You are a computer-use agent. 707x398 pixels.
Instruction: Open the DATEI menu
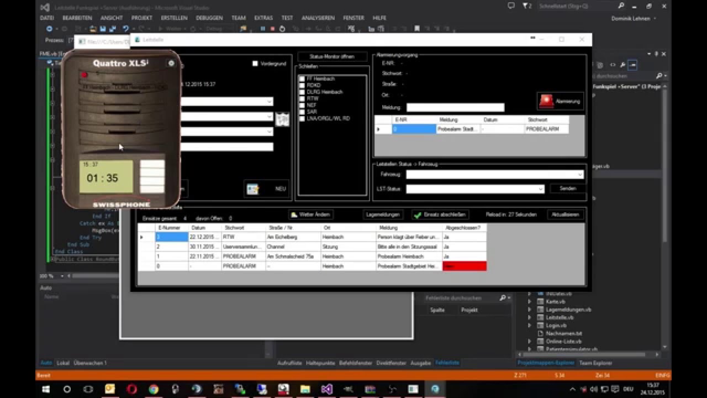[47, 18]
